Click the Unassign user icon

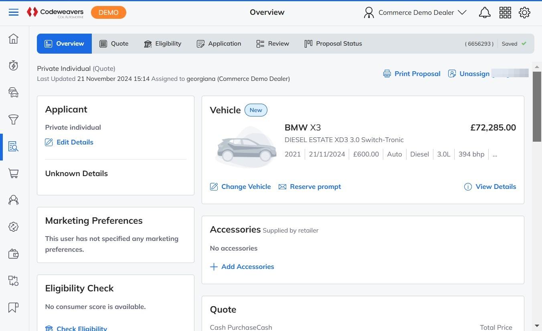(x=452, y=74)
